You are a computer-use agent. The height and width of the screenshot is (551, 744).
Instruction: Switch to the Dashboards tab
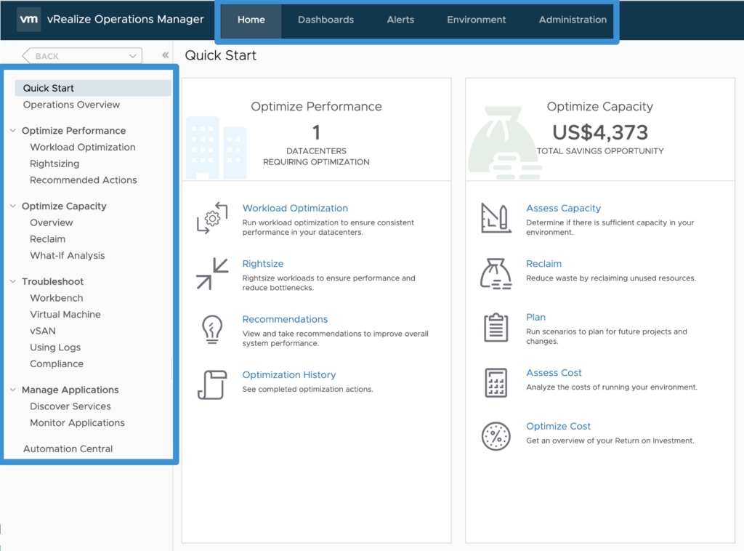pos(325,20)
